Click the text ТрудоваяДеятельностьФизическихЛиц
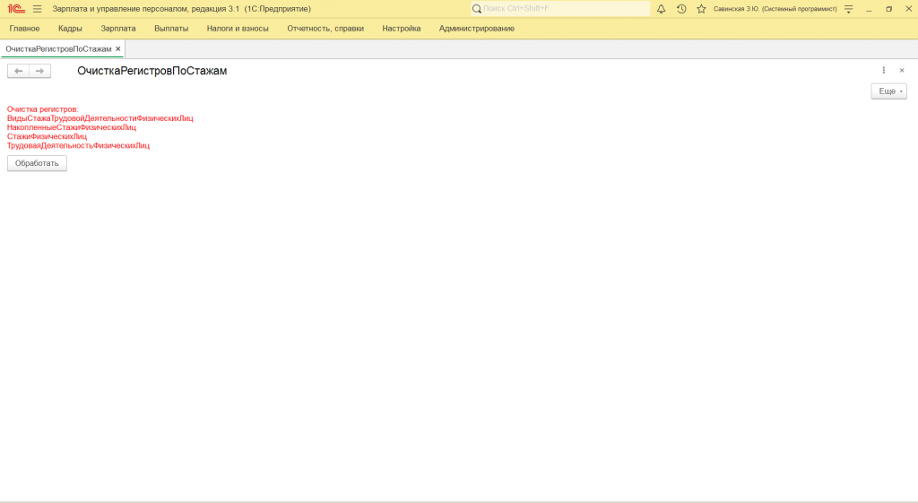 click(x=79, y=146)
